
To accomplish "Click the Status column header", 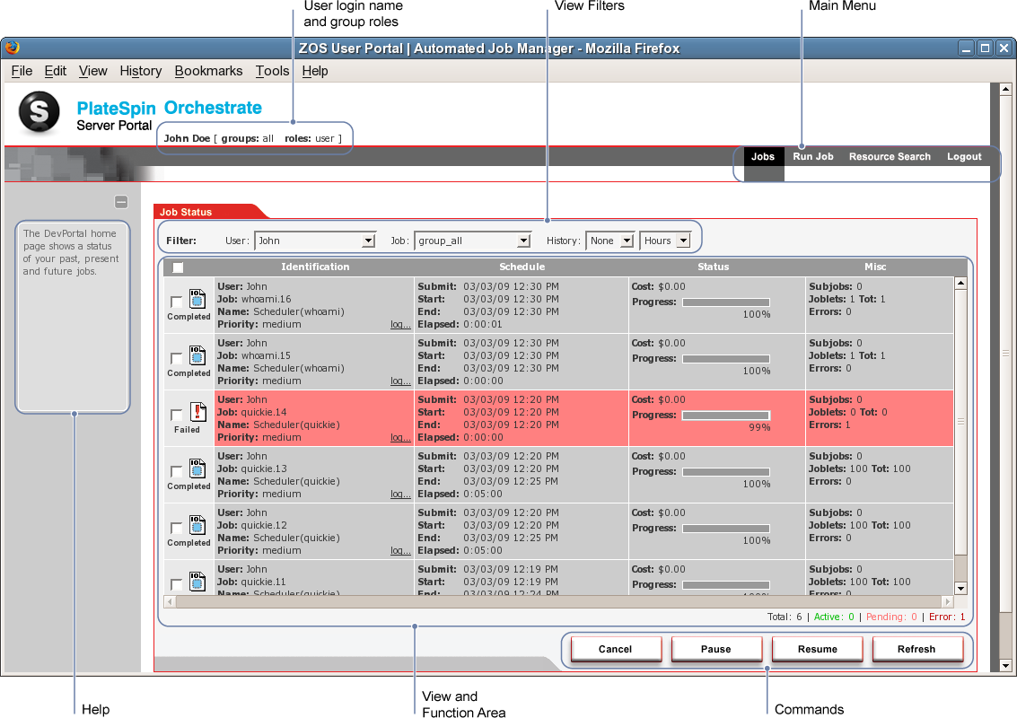I will click(714, 267).
